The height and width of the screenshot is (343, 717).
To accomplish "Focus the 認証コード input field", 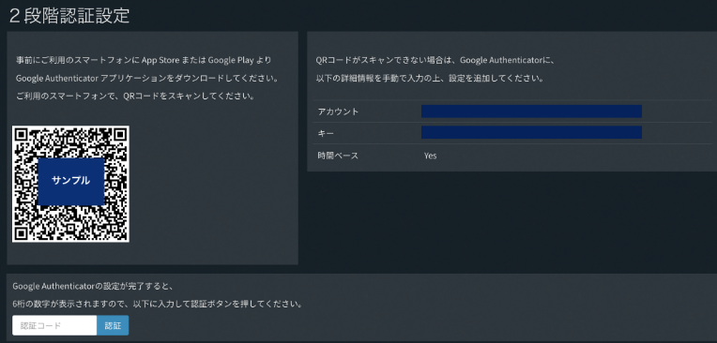I will pyautogui.click(x=54, y=325).
